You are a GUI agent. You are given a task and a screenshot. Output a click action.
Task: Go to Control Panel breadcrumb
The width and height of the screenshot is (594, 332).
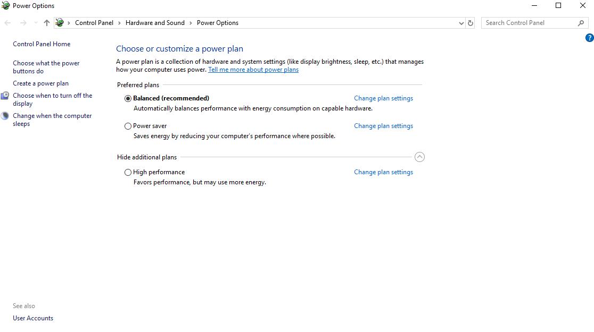click(x=94, y=23)
